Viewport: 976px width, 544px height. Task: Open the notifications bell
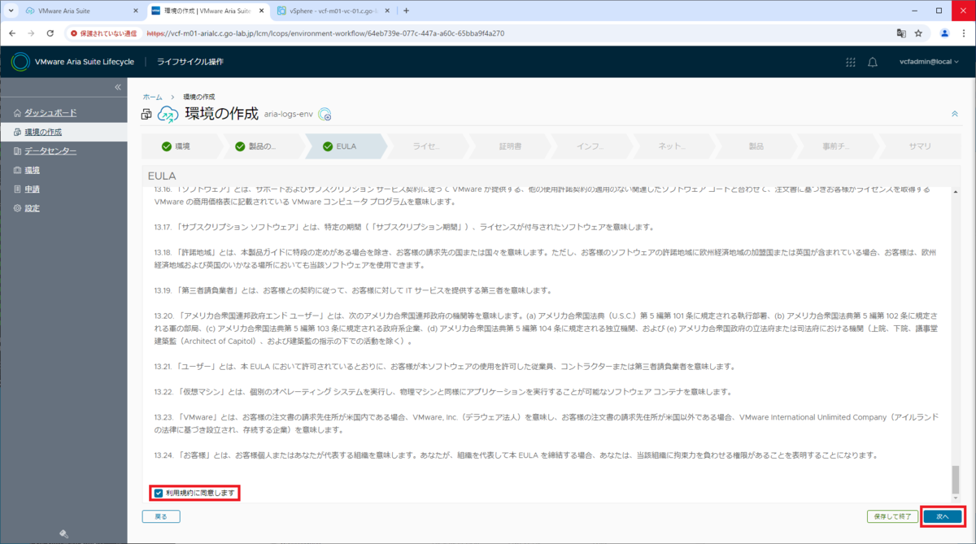pyautogui.click(x=873, y=62)
